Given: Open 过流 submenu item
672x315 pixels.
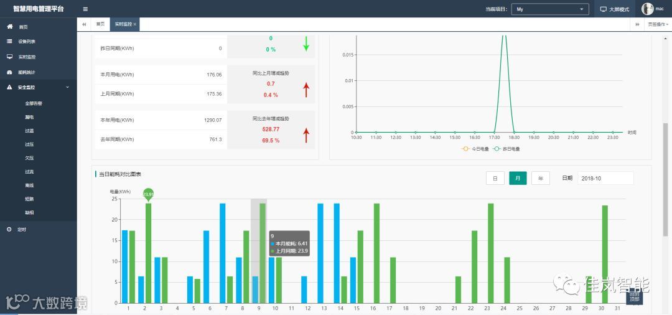Looking at the screenshot, I should (x=30, y=172).
